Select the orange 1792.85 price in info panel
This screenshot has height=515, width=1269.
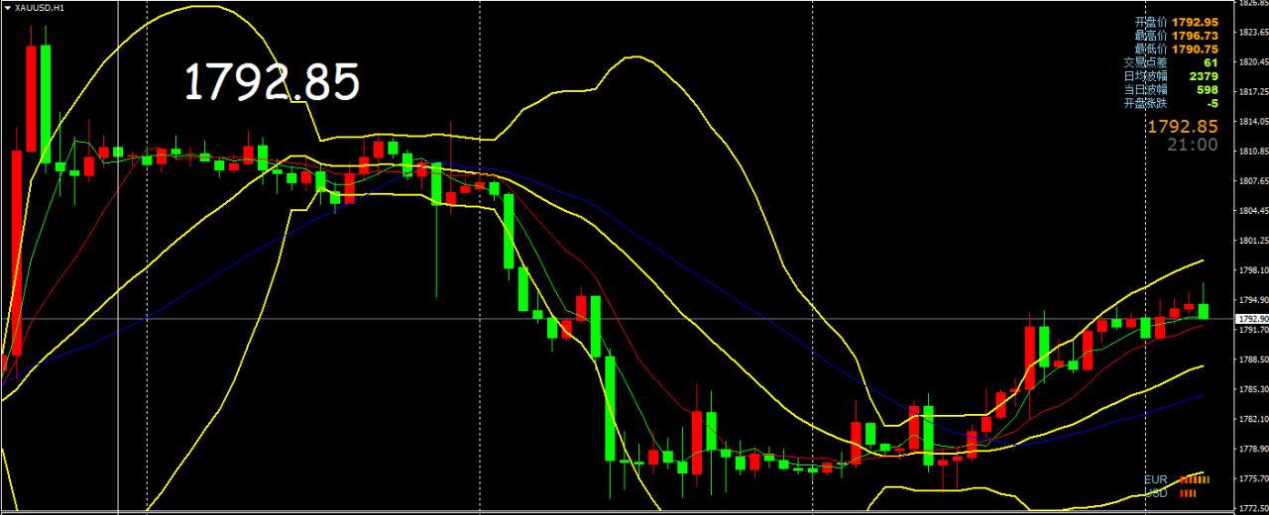click(1183, 126)
